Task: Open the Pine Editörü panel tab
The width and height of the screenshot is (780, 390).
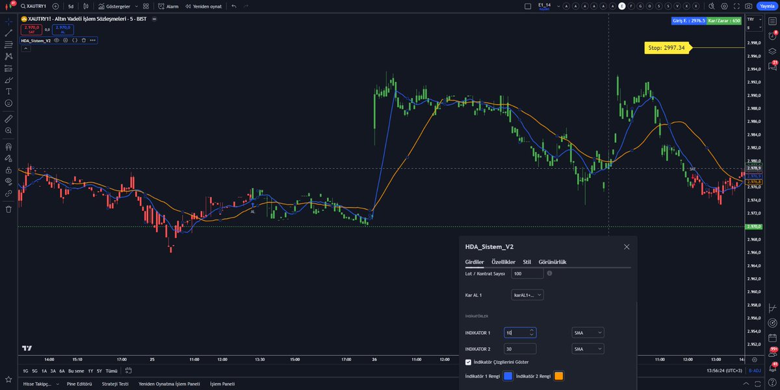Action: [79, 384]
